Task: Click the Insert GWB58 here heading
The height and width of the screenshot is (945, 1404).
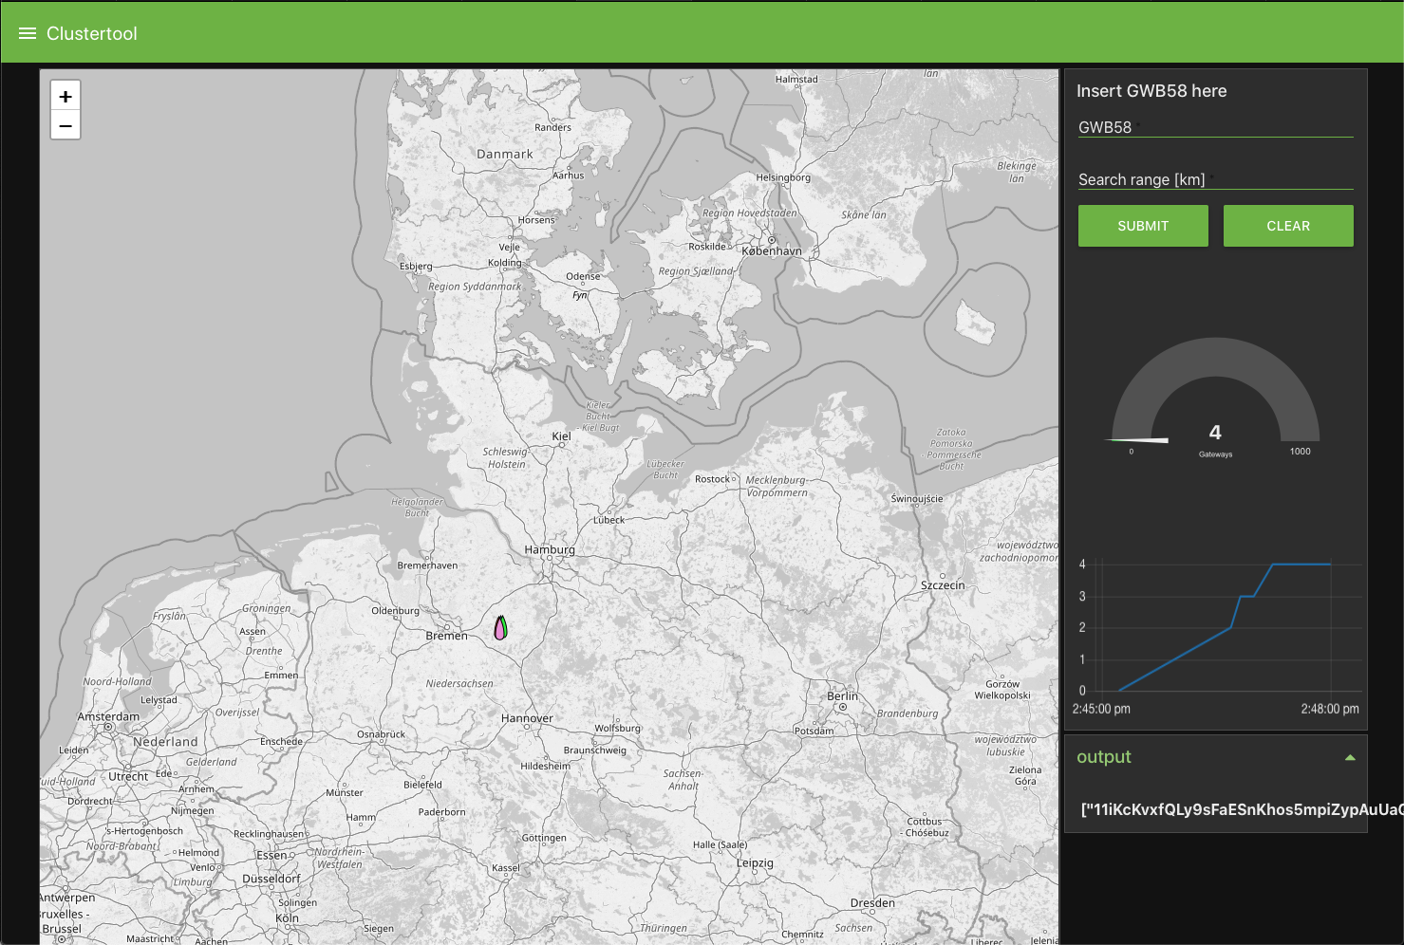Action: tap(1151, 90)
